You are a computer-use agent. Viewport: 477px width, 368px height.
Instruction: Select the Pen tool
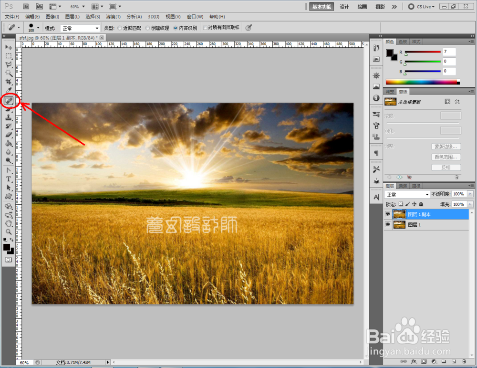[9, 170]
